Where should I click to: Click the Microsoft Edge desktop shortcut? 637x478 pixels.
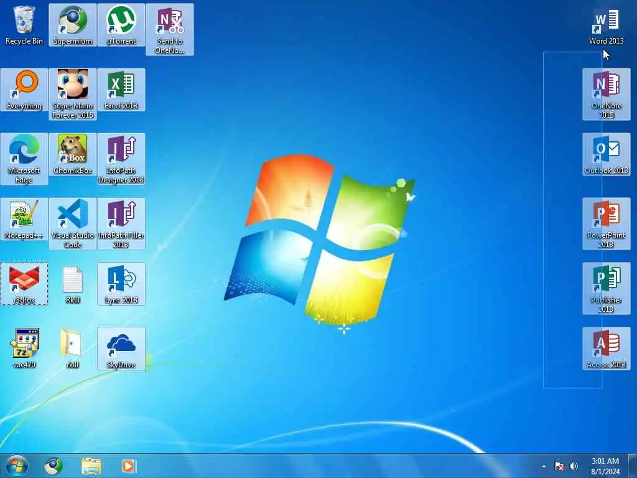(x=24, y=159)
